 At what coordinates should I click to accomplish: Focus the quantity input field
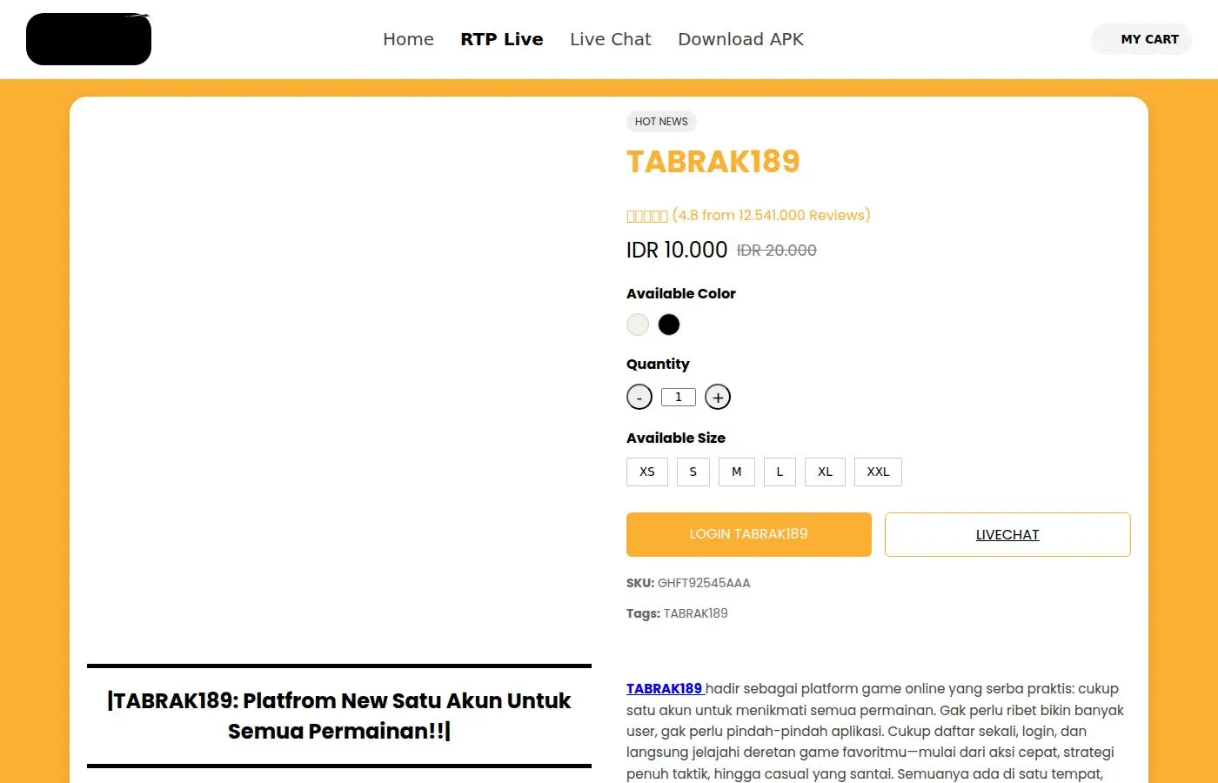coord(679,397)
